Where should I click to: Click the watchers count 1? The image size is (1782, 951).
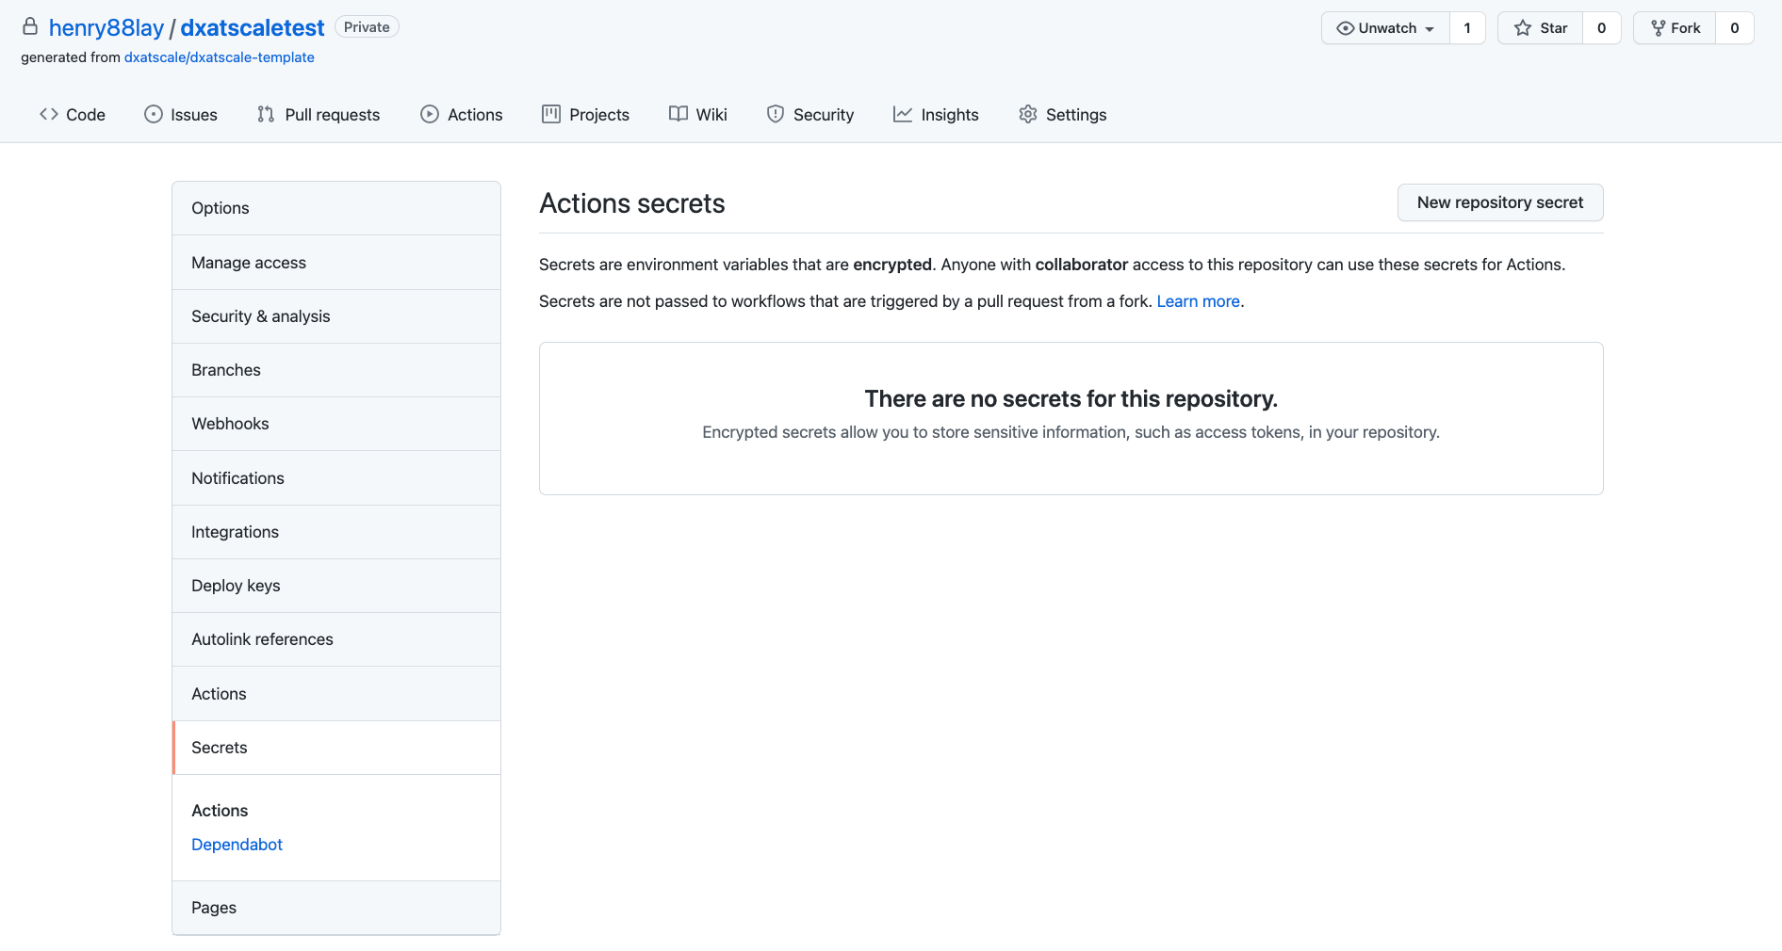[x=1467, y=28]
